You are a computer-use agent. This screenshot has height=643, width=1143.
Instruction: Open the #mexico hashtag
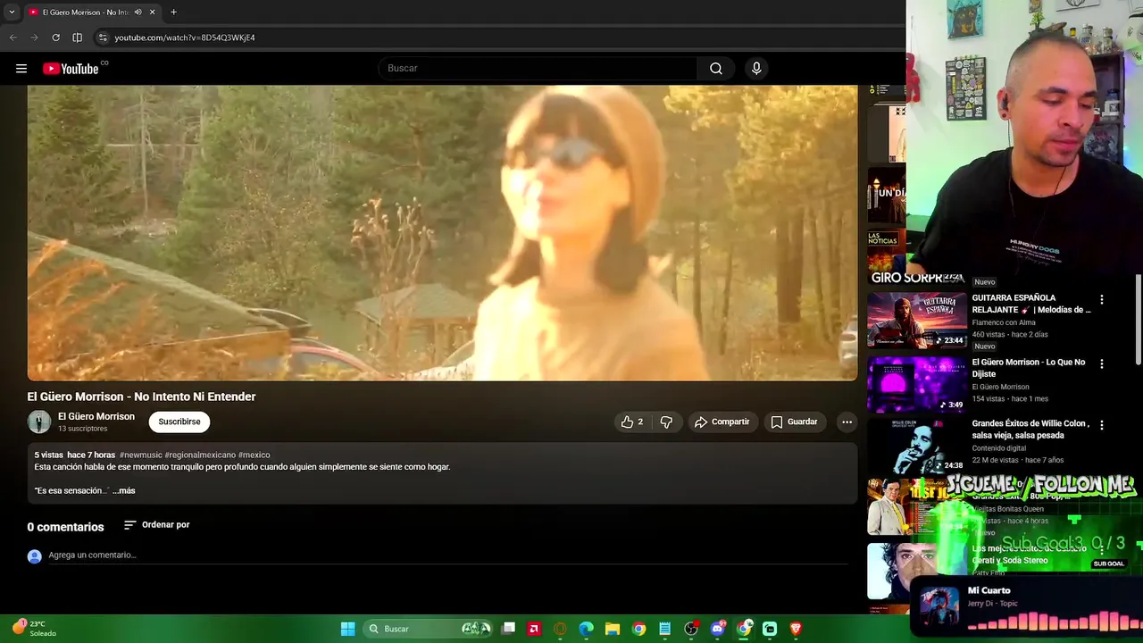[254, 455]
